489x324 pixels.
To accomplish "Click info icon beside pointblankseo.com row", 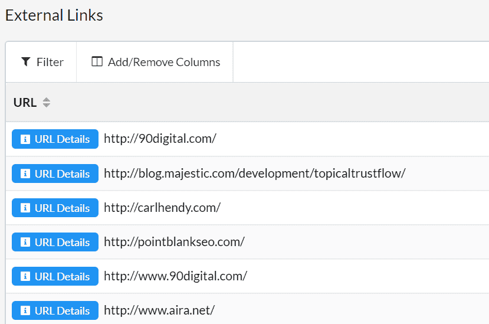I will tap(25, 242).
